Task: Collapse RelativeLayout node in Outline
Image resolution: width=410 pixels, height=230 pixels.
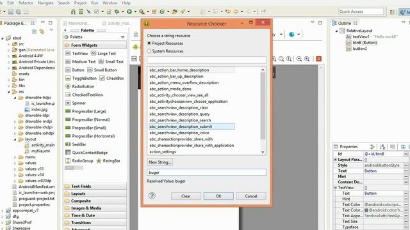Action: 336,31
